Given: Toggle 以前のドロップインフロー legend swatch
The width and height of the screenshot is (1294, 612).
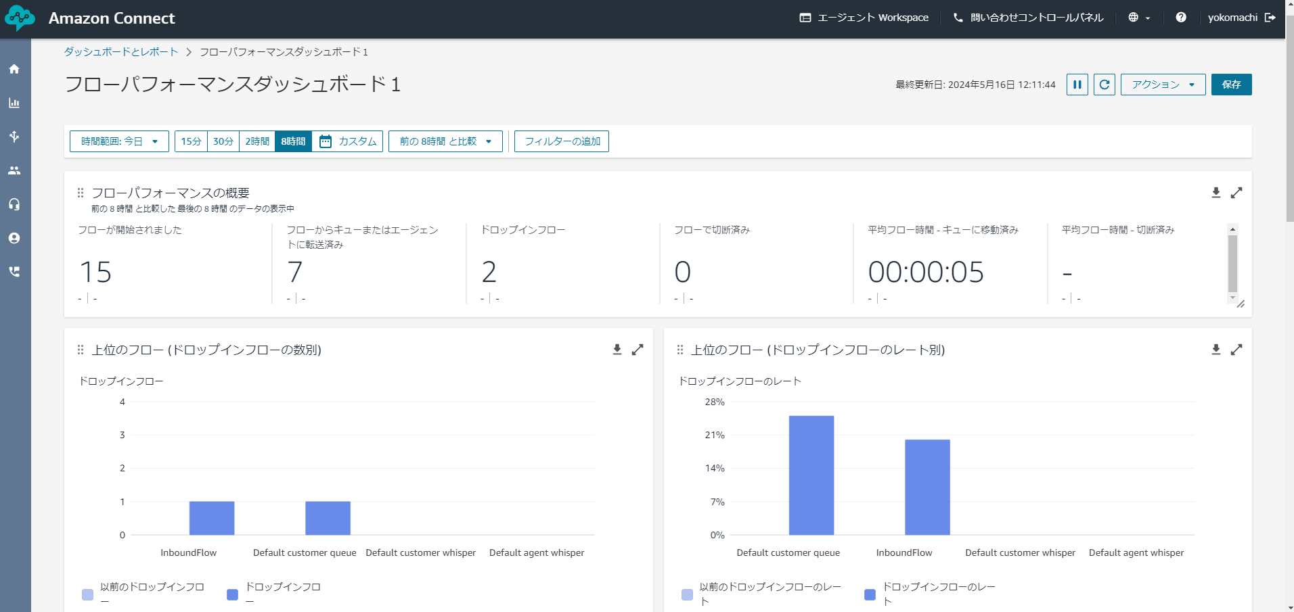Looking at the screenshot, I should pyautogui.click(x=87, y=594).
